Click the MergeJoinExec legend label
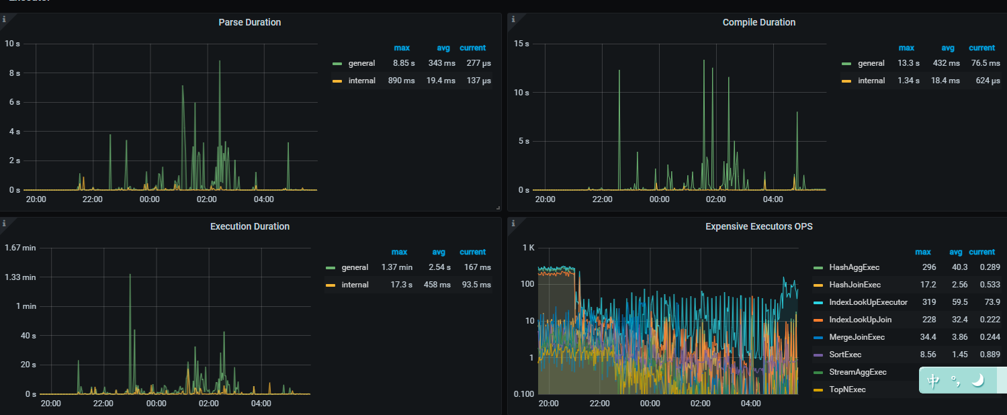 pyautogui.click(x=857, y=337)
